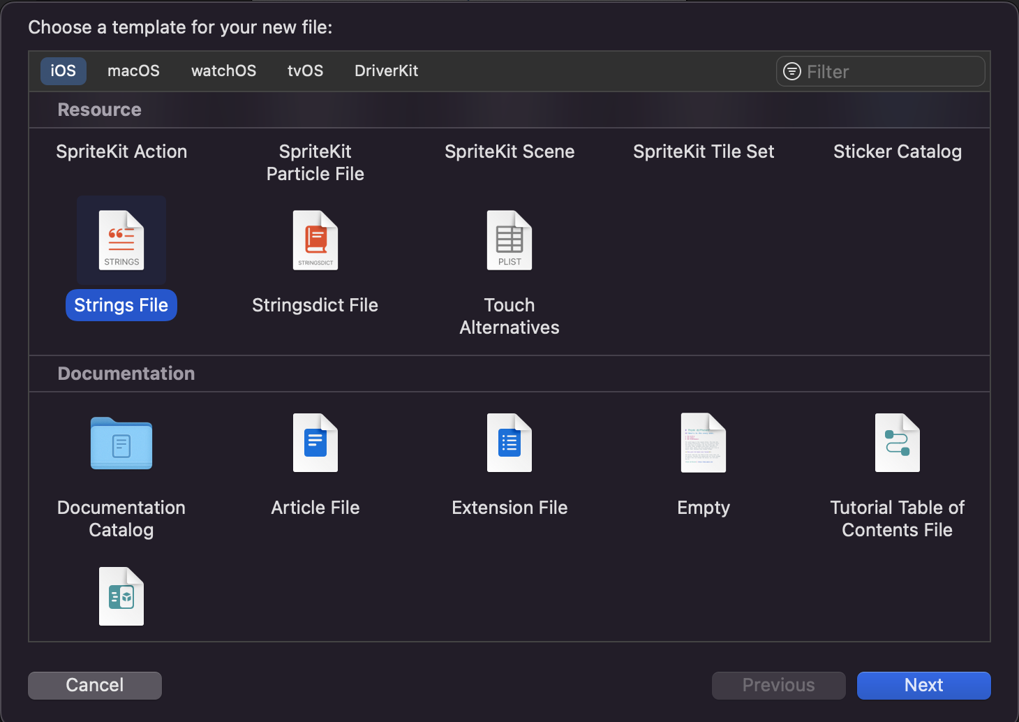Show DriverKit templates tab
This screenshot has width=1019, height=722.
click(386, 71)
